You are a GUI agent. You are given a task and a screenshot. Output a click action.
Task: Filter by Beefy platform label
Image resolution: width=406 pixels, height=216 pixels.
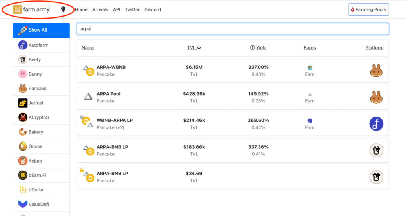(x=35, y=59)
